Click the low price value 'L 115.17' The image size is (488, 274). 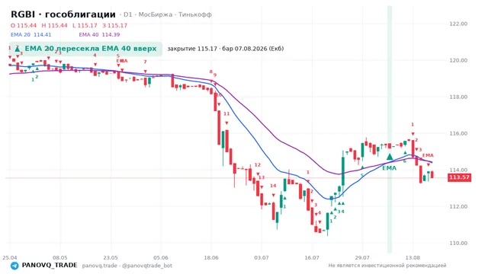point(85,25)
